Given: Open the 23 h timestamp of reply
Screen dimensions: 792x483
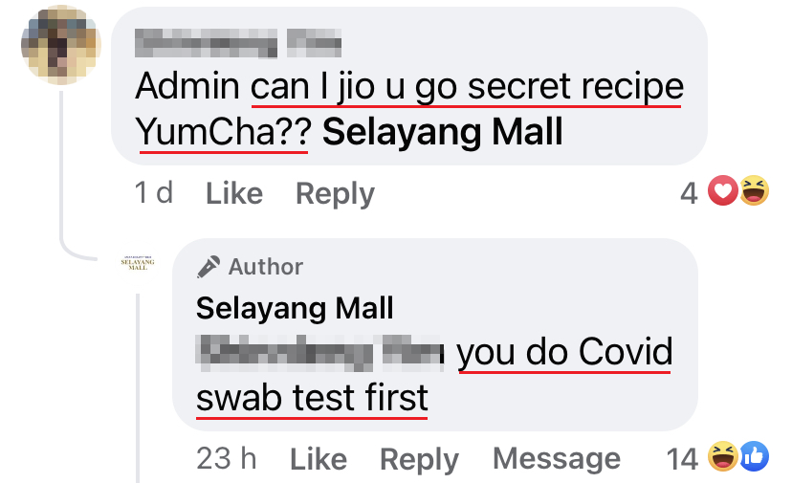Looking at the screenshot, I should 227,459.
